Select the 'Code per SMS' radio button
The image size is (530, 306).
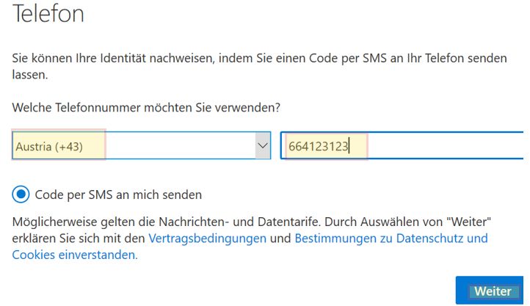(21, 194)
